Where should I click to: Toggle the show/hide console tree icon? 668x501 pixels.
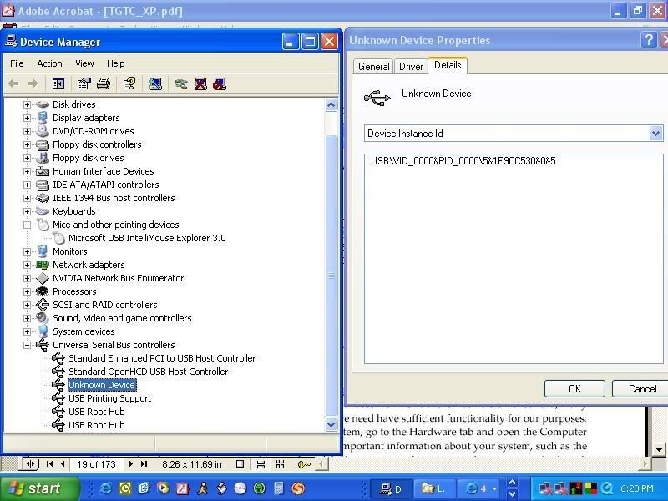58,83
